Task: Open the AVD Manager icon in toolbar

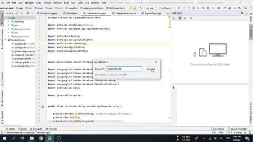Action: tap(234, 8)
